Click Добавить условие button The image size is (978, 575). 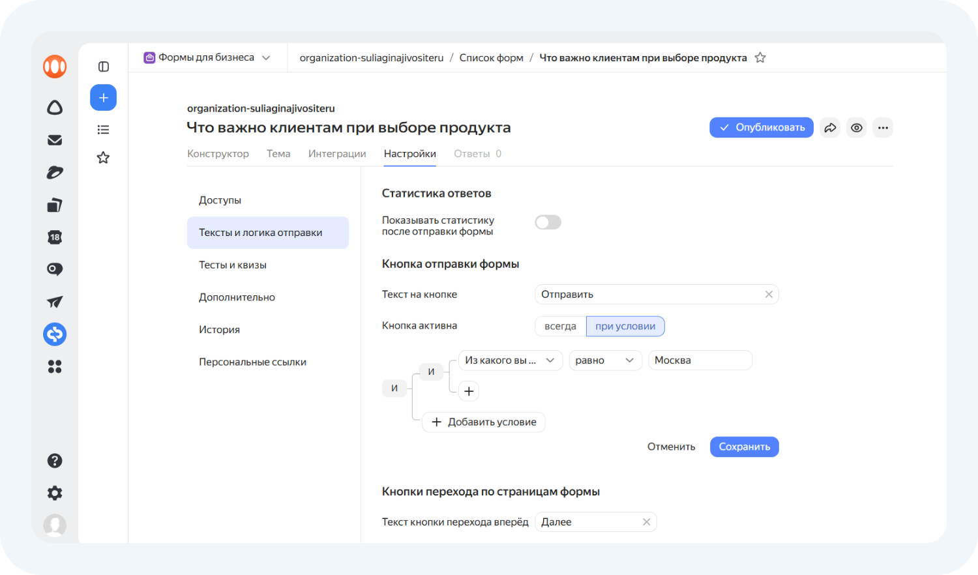484,422
